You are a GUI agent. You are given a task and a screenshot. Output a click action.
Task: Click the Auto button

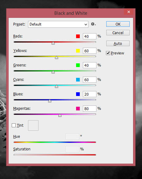point(118,43)
